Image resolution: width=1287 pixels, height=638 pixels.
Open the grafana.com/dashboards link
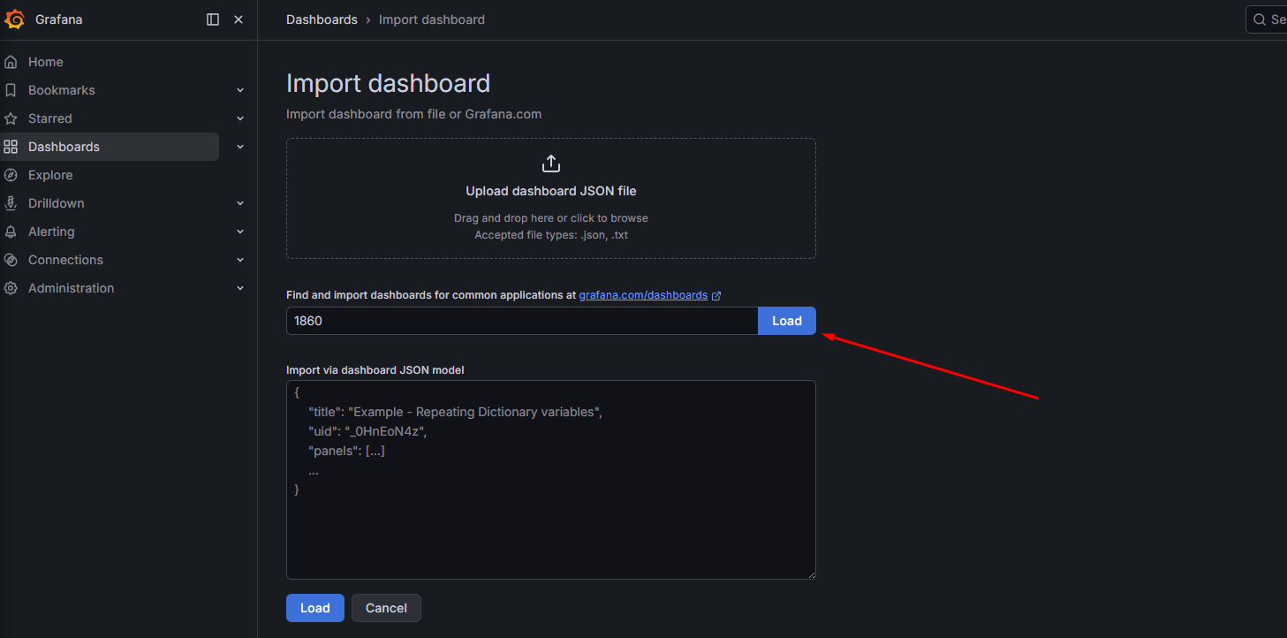(643, 295)
